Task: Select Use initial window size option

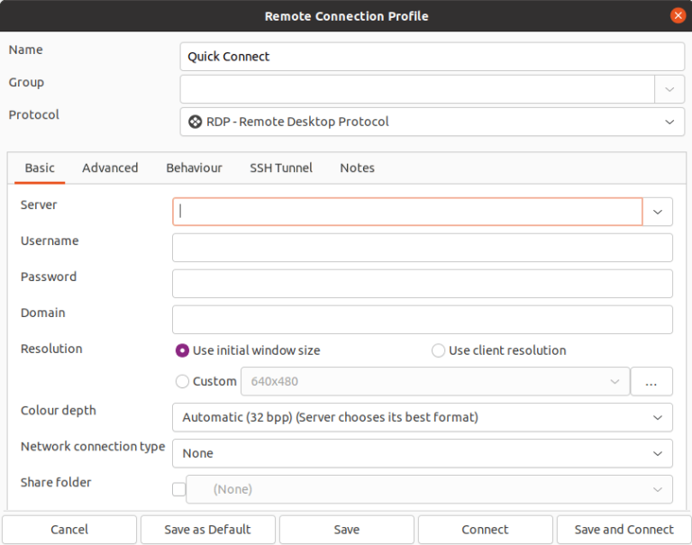Action: tap(183, 350)
